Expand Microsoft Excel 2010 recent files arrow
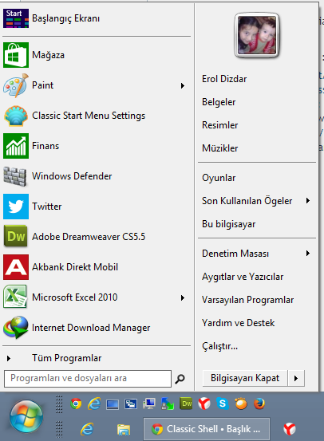Image resolution: width=324 pixels, height=441 pixels. 183,297
